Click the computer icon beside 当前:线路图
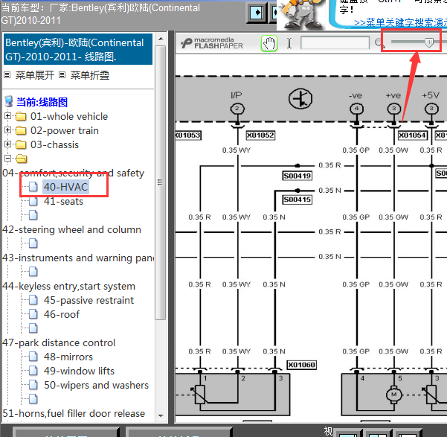The width and height of the screenshot is (447, 437). click(9, 101)
